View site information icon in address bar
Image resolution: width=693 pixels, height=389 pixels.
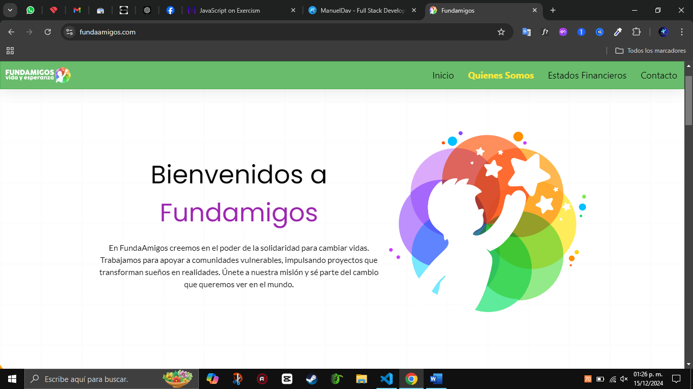(x=70, y=32)
